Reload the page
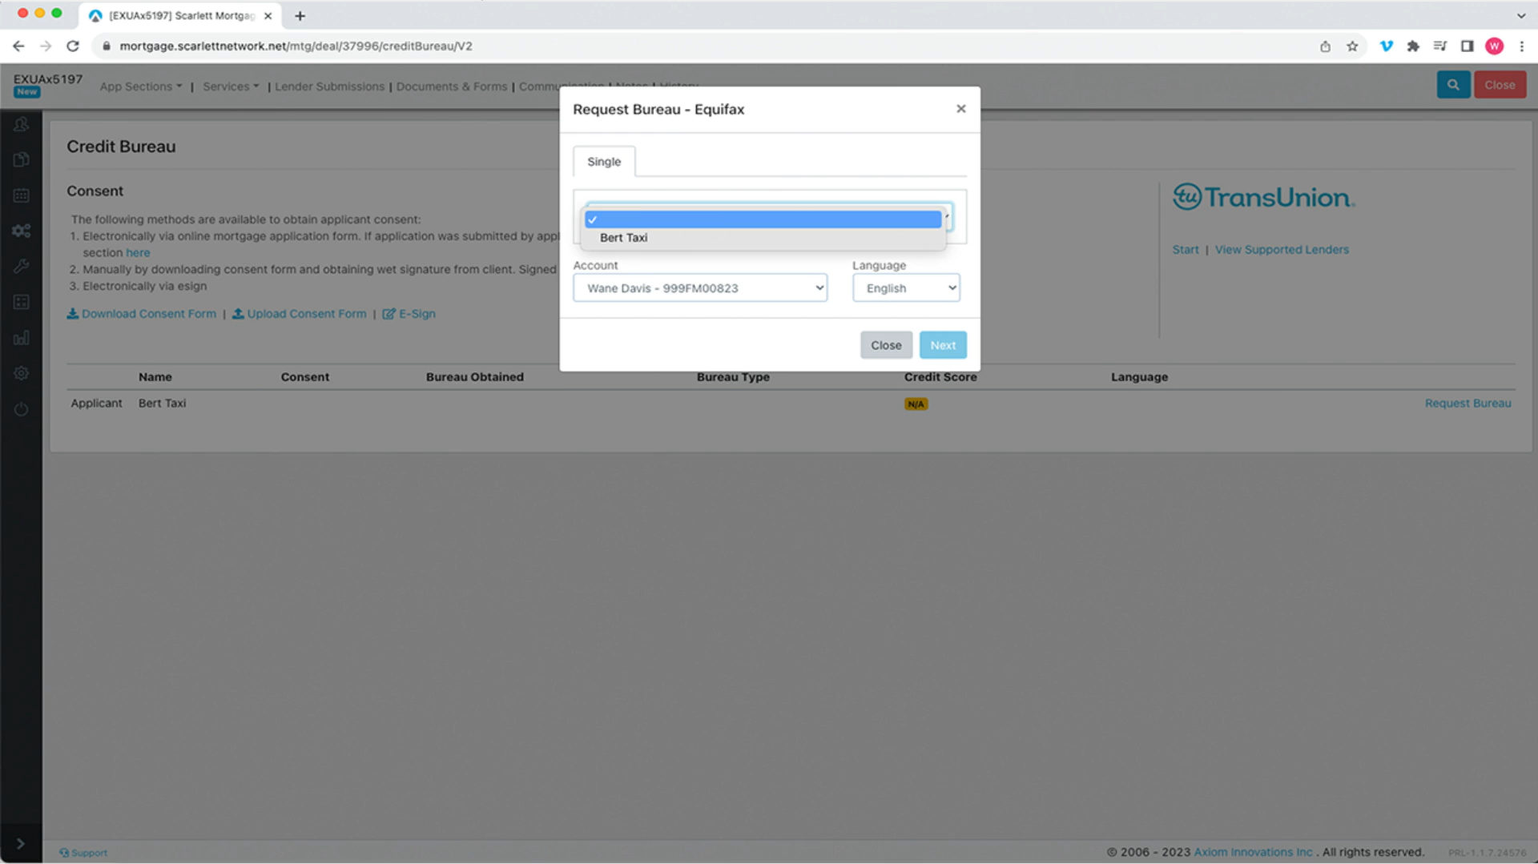 pos(73,46)
